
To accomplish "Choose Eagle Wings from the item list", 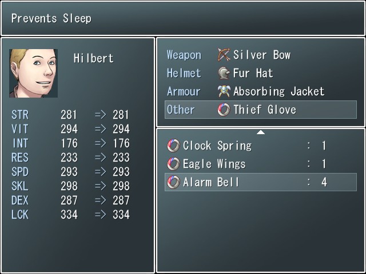I will click(x=261, y=164).
